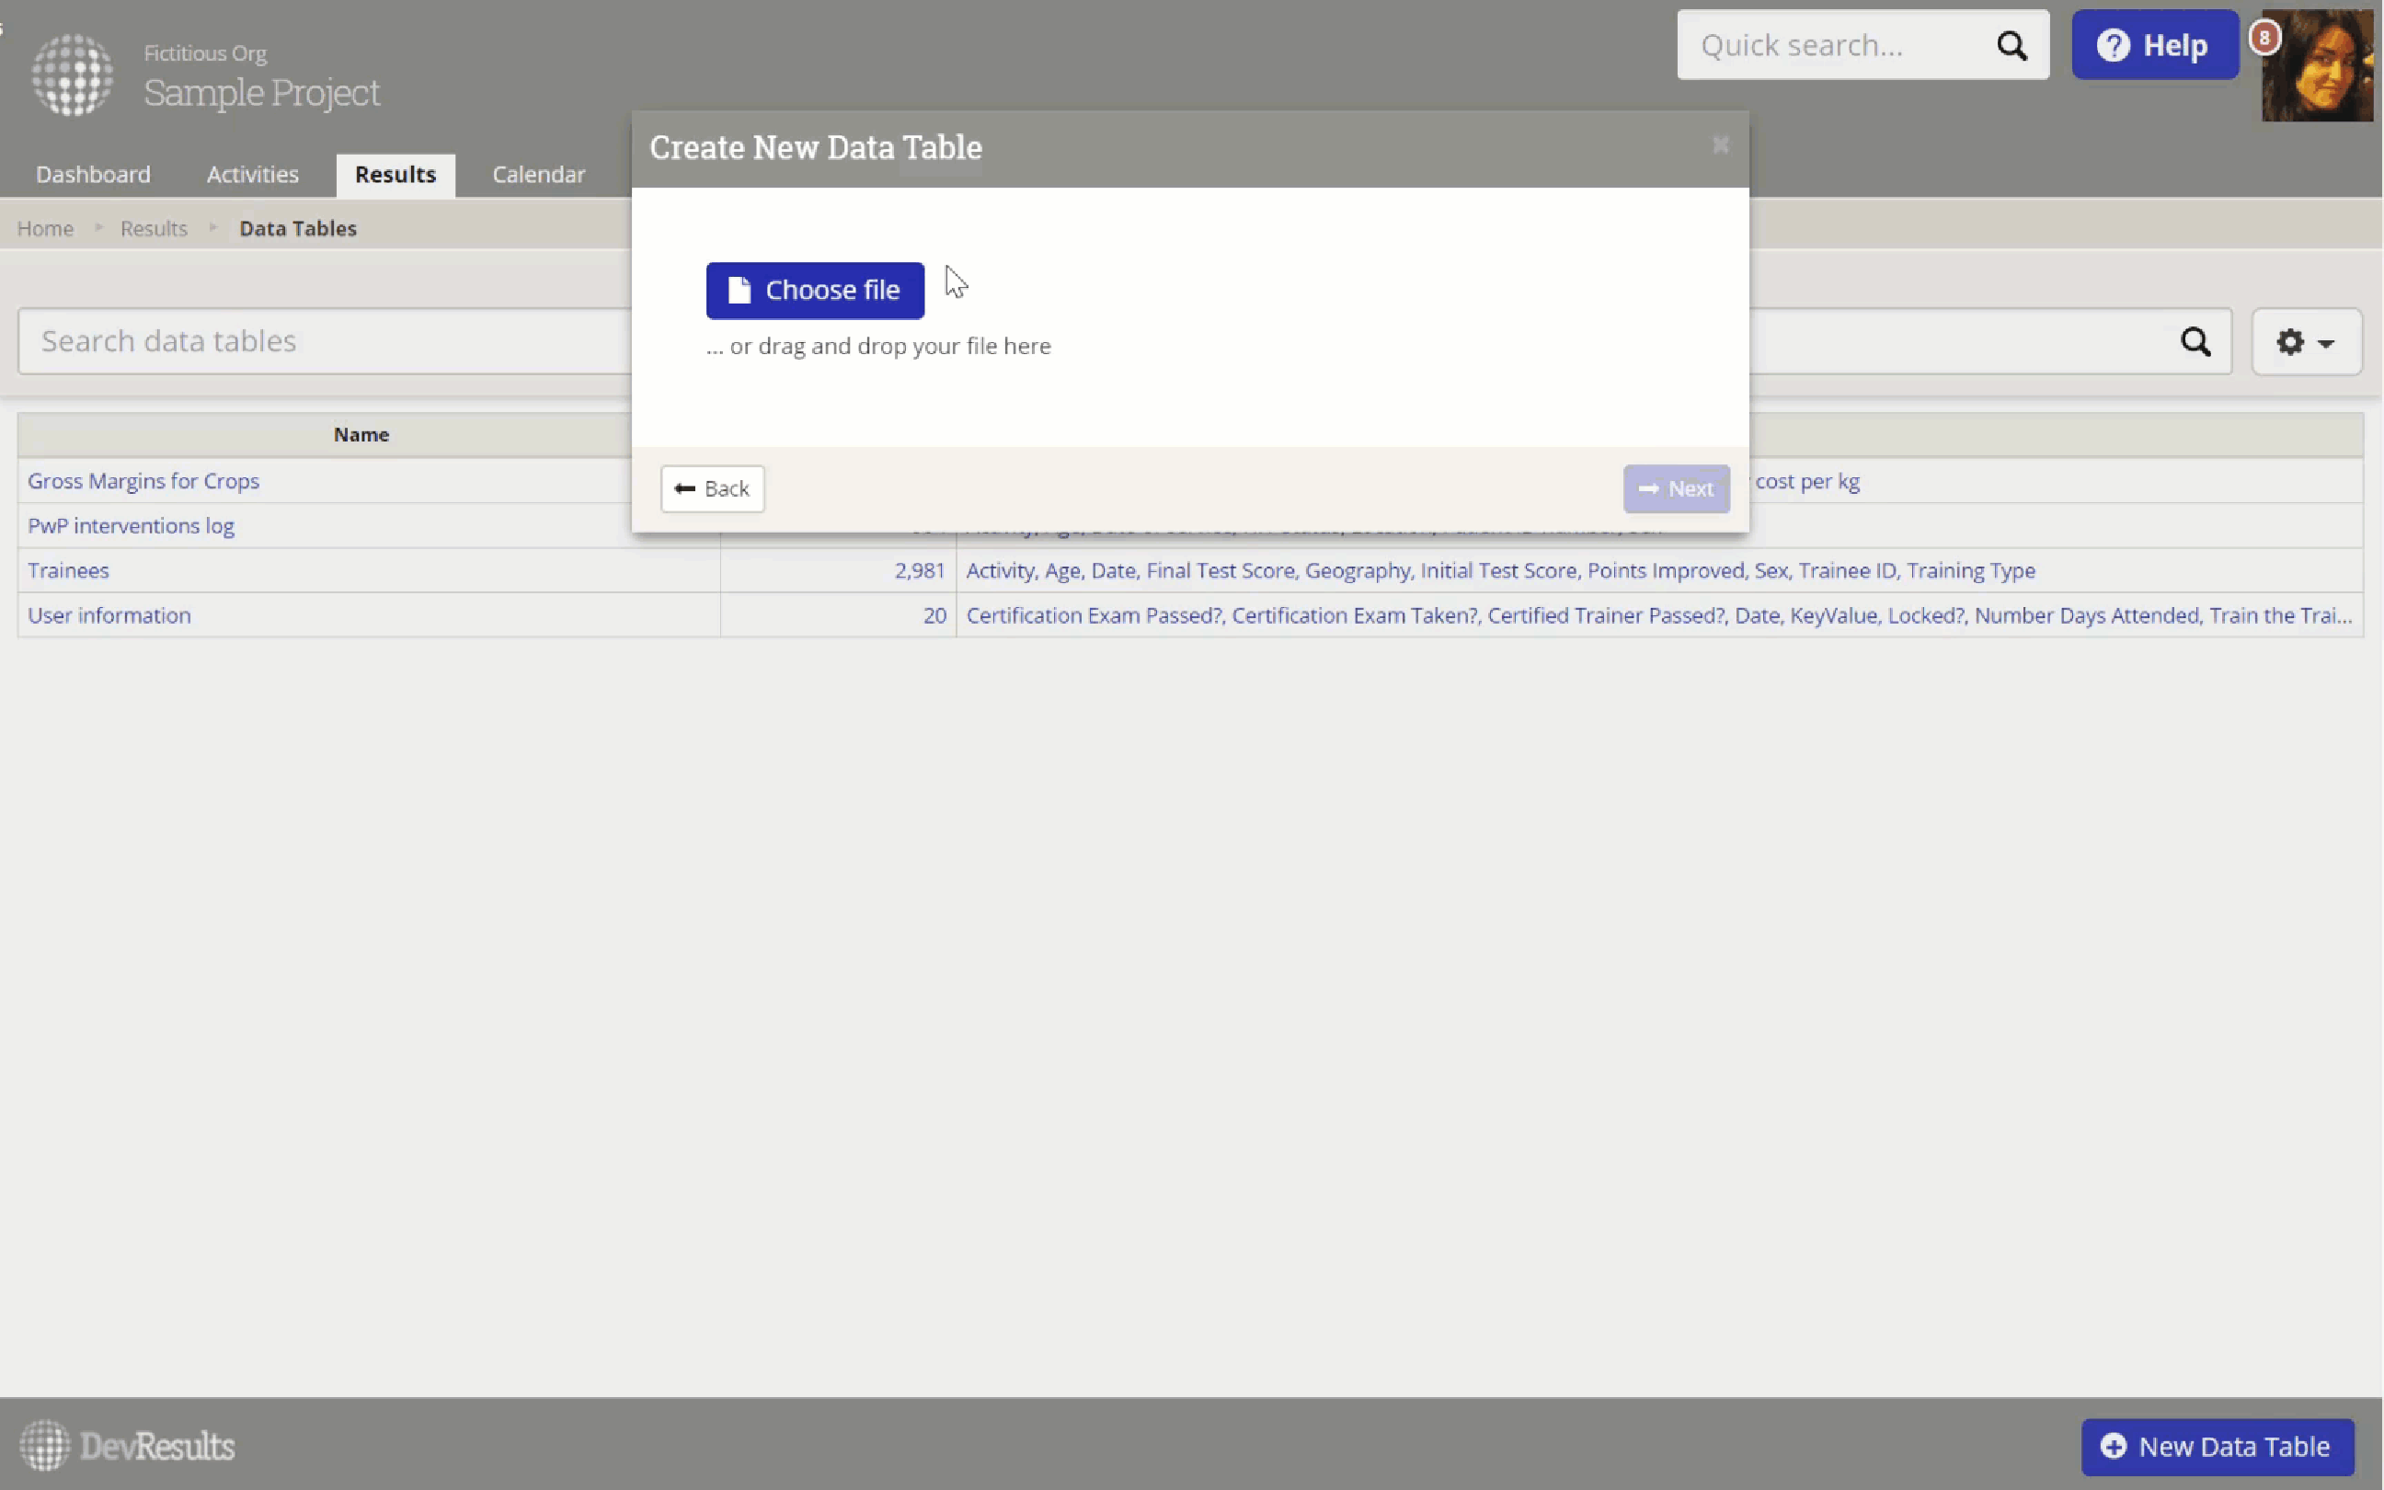Click the DevResults globe logo in header
Viewport: 2384px width, 1490px height.
click(x=72, y=74)
